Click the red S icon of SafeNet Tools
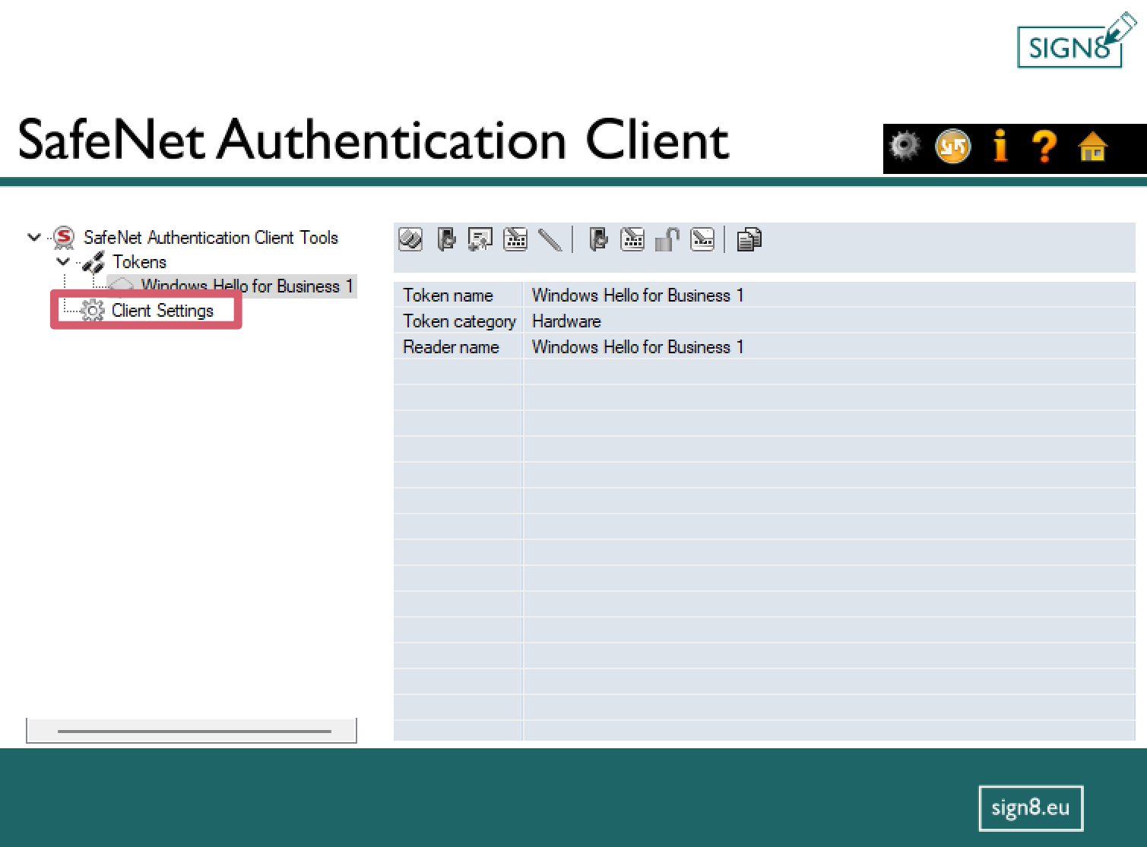Viewport: 1147px width, 847px height. (64, 238)
